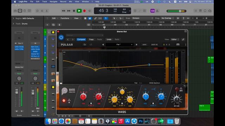
Task: Click the Fast Forward transport button
Action: (x=69, y=11)
